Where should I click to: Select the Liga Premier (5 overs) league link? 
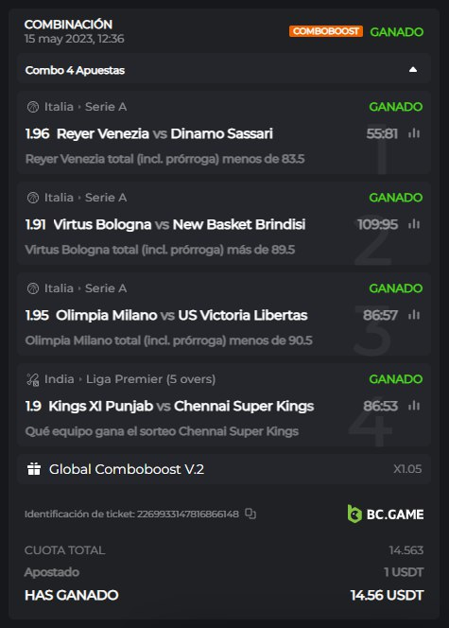coord(151,379)
